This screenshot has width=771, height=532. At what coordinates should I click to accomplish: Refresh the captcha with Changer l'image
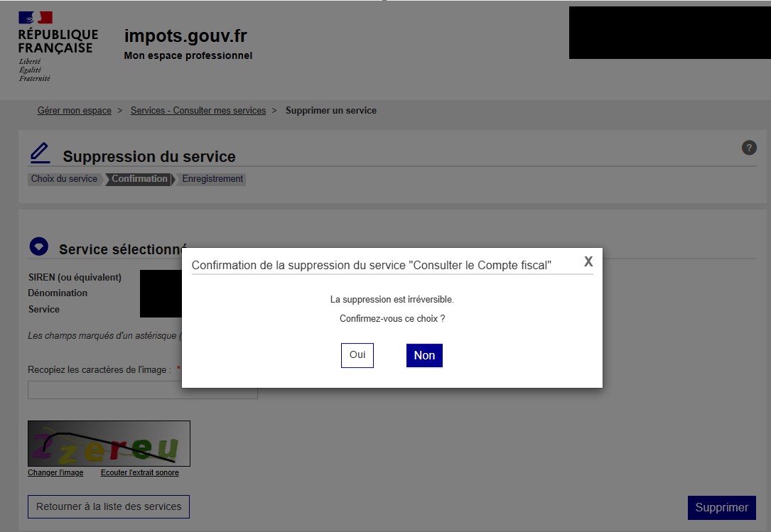click(x=55, y=472)
